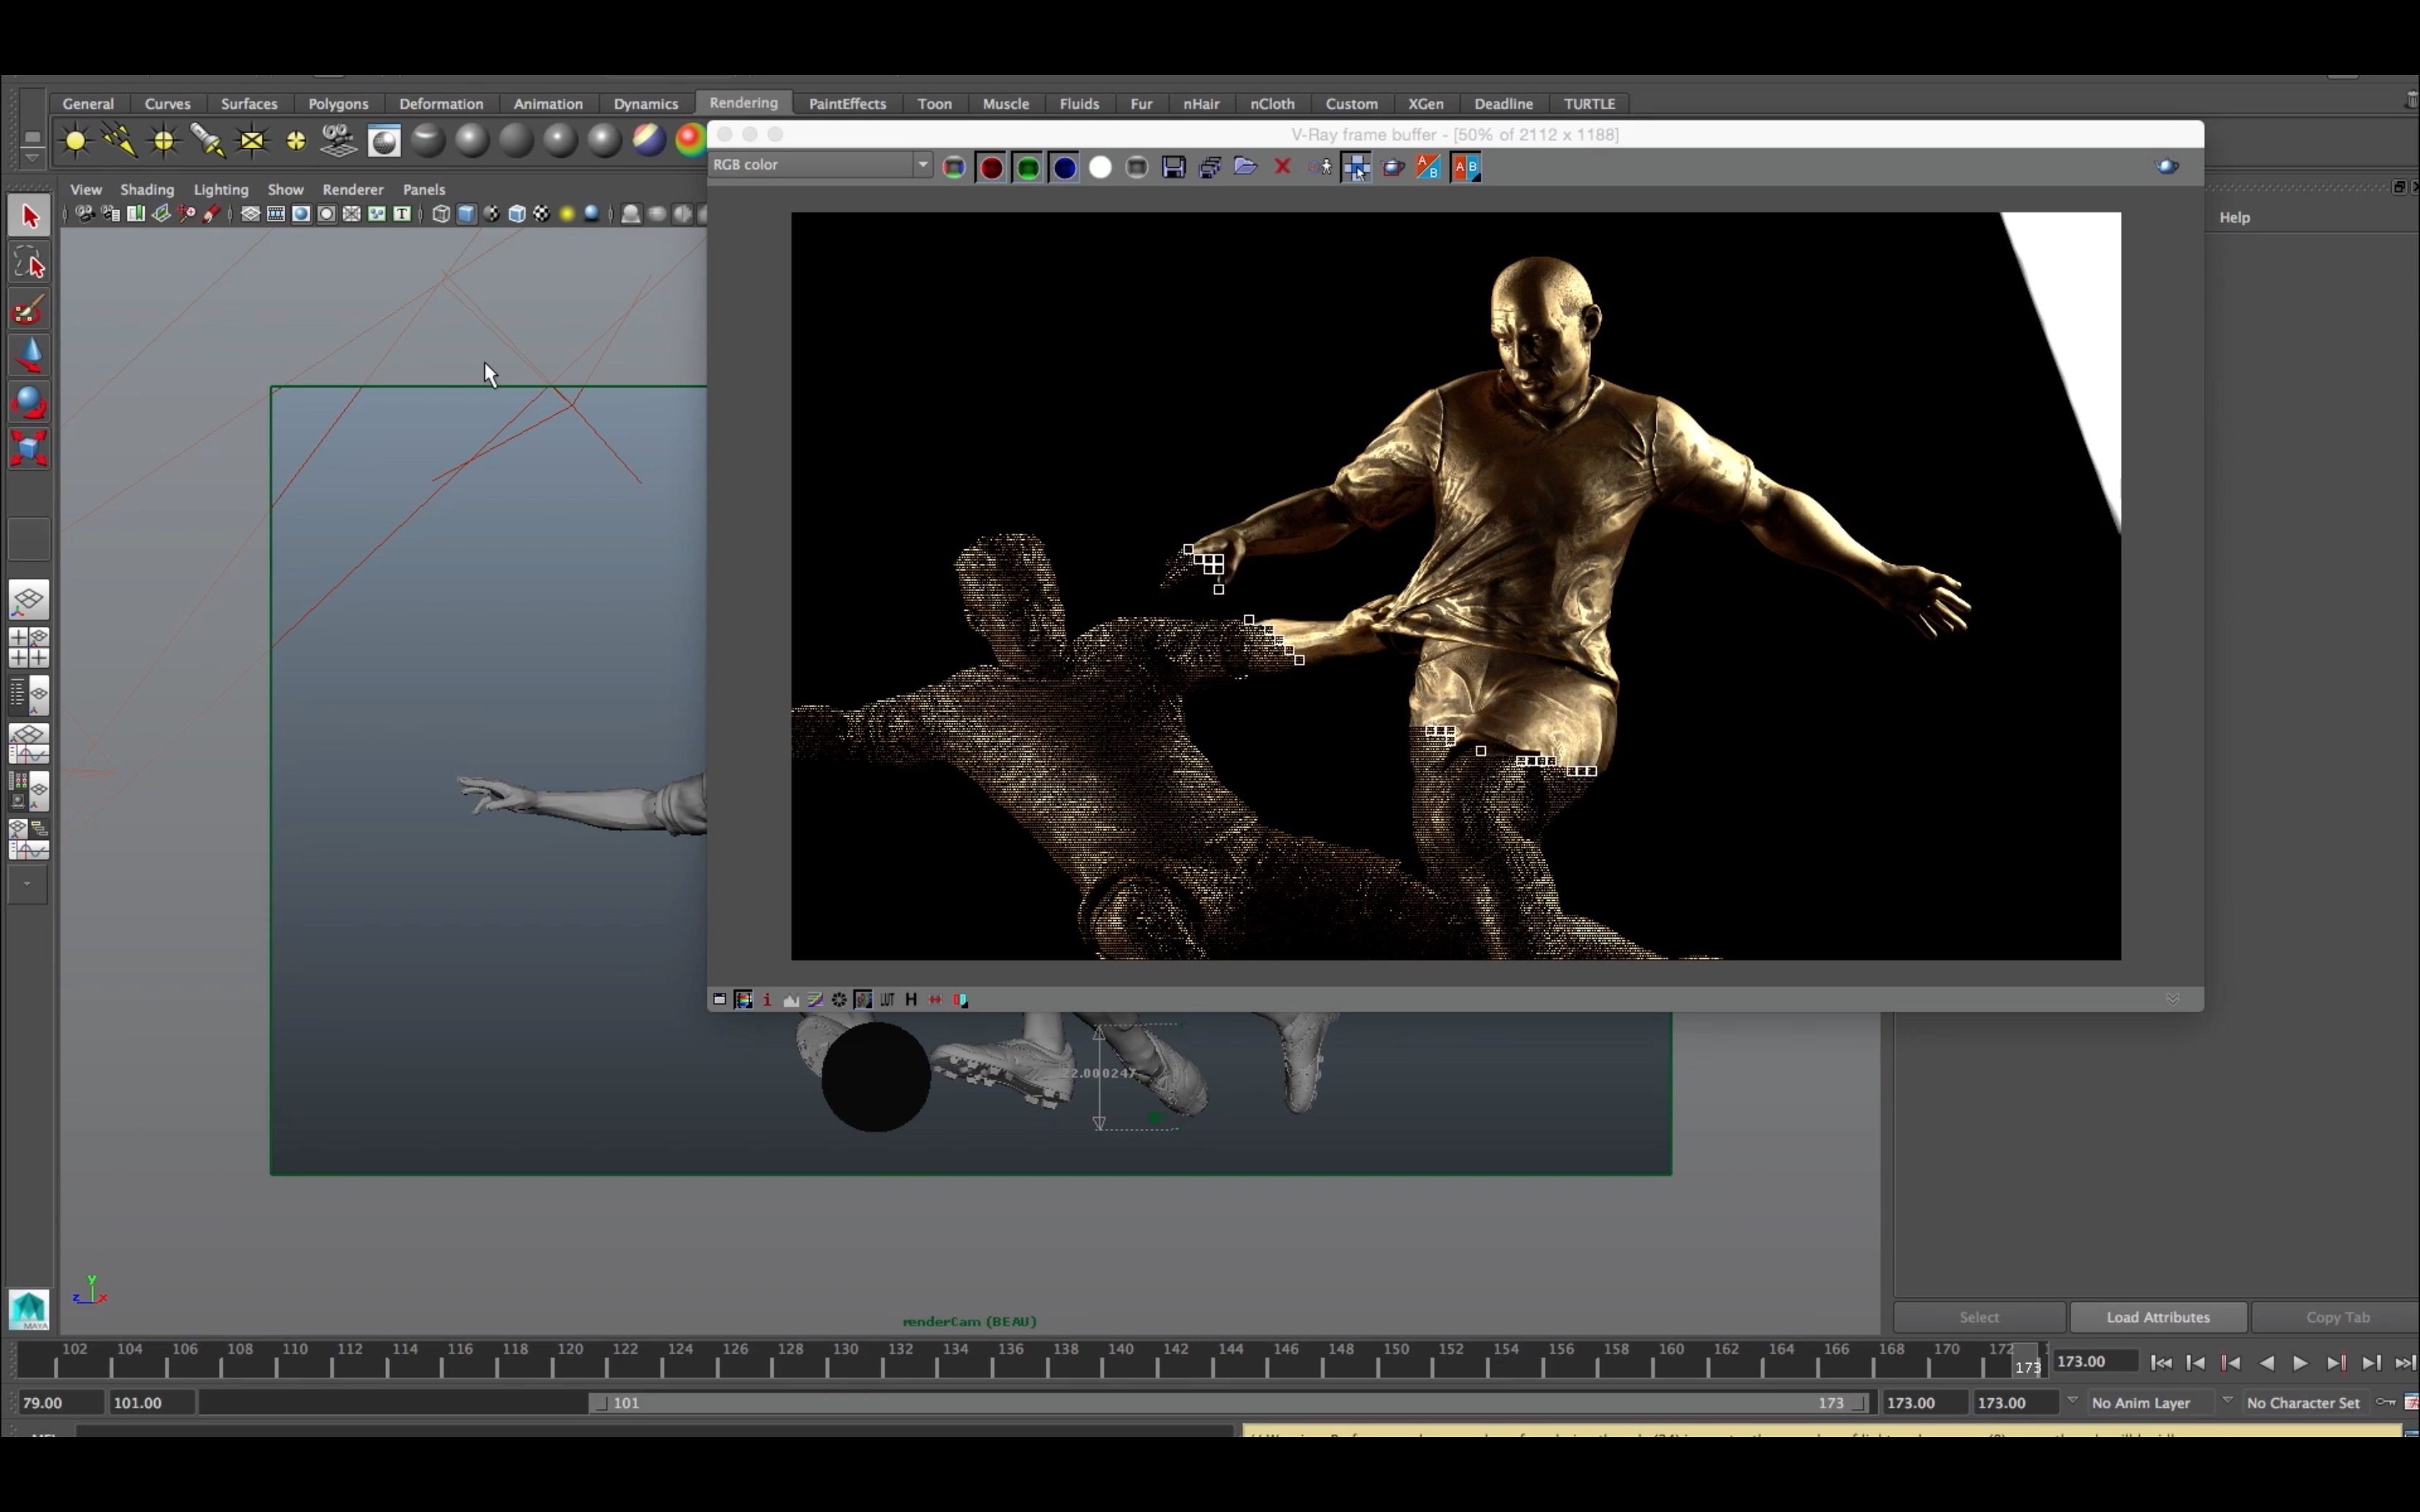Image resolution: width=2420 pixels, height=1512 pixels.
Task: Open the render view shelf icon
Action: coord(384,141)
